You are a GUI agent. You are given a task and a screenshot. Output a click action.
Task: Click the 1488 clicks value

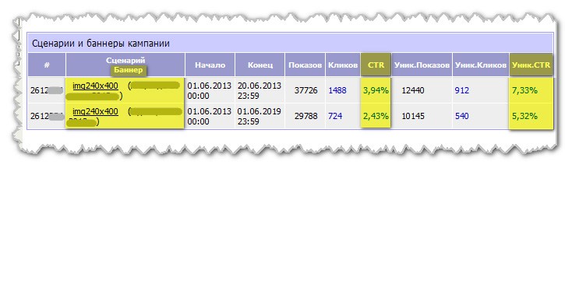337,90
